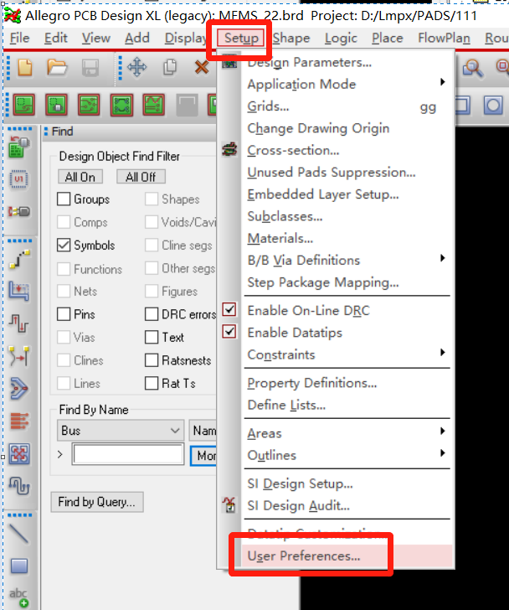Click the Open folder icon
Screen dimensions: 509x610
click(x=57, y=67)
